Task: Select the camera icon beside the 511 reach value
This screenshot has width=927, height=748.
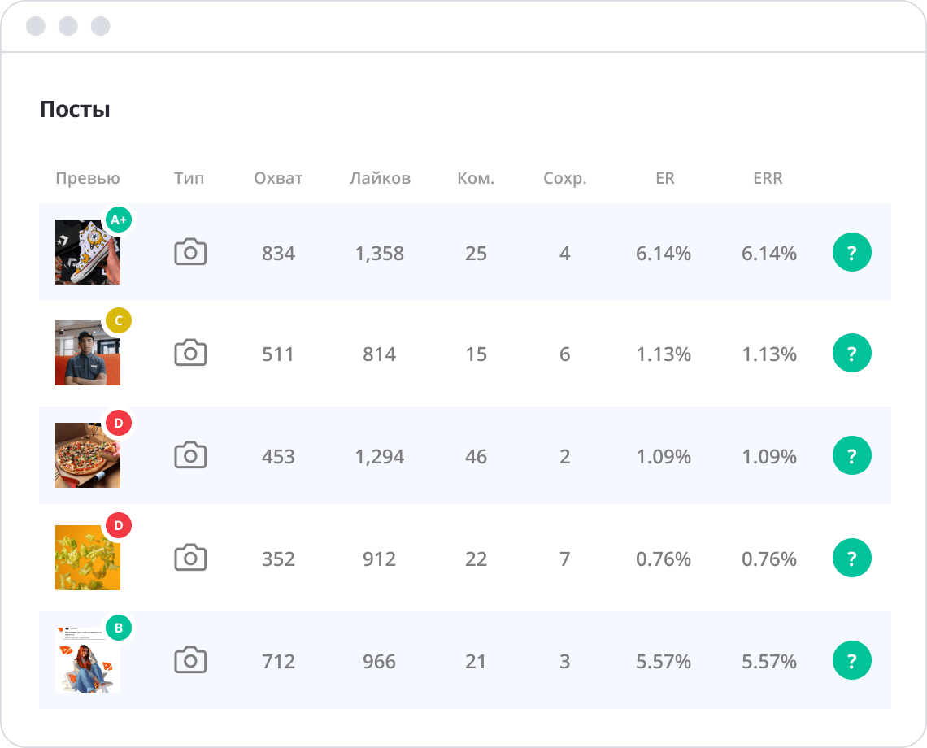Action: coord(190,354)
